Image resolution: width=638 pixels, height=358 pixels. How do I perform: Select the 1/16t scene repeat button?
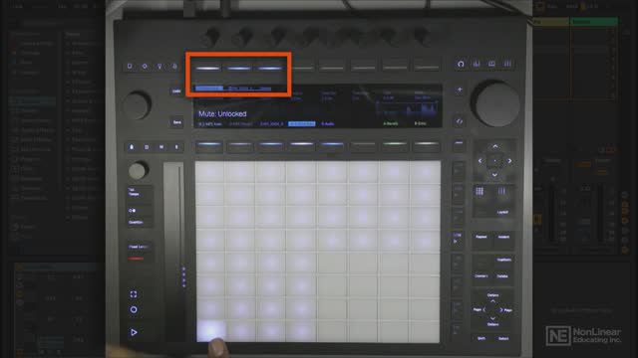coord(458,239)
